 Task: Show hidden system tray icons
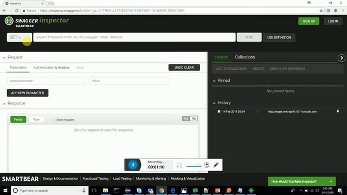[x=300, y=190]
